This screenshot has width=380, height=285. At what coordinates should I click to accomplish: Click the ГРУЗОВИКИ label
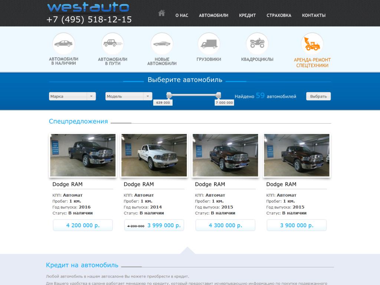(209, 59)
